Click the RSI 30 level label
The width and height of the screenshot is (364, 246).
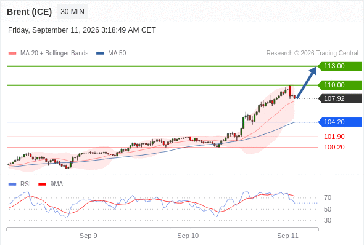tap(328, 220)
